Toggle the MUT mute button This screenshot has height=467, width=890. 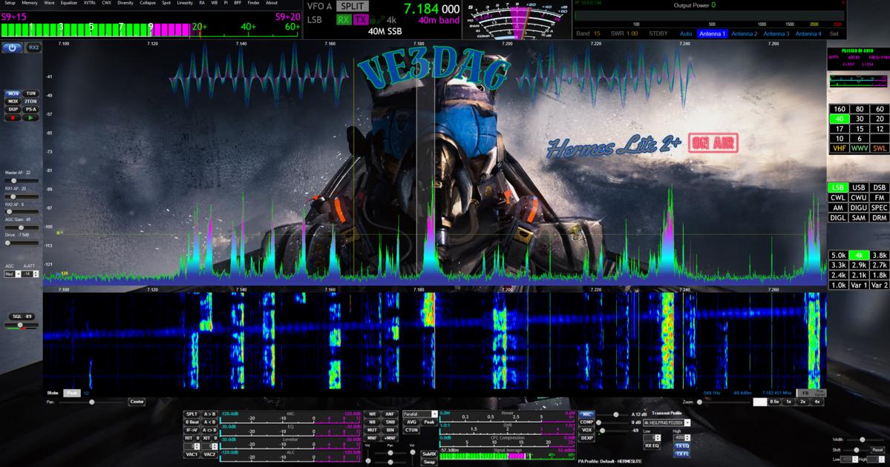(372, 430)
